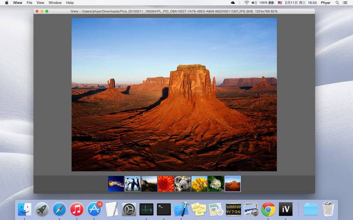Open Spotlight search magnifier

[x=337, y=3]
